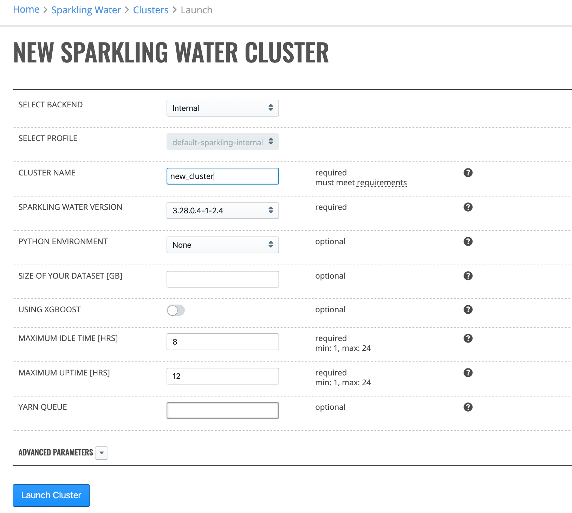Navigate to Clusters breadcrumb
The height and width of the screenshot is (513, 572).
[x=151, y=10]
